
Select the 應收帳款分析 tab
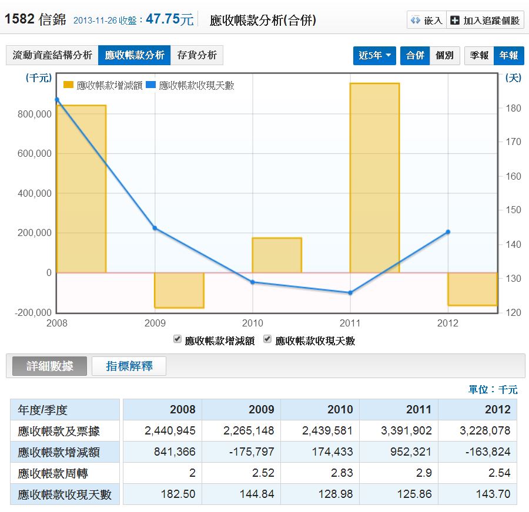point(135,55)
